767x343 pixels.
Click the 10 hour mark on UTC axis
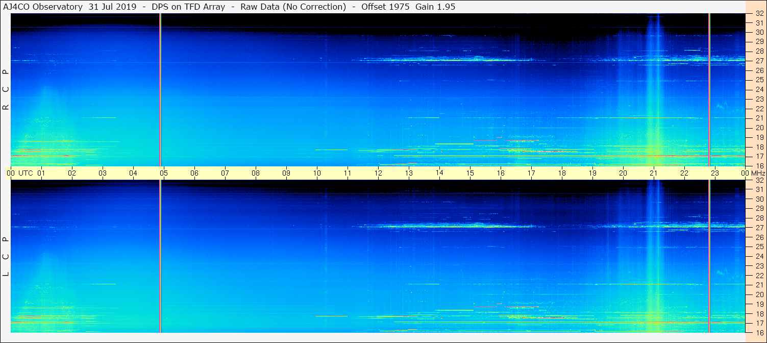click(317, 173)
